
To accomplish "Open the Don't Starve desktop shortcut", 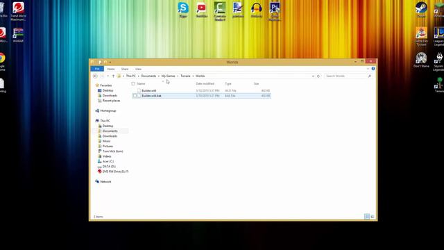I will point(421,60).
